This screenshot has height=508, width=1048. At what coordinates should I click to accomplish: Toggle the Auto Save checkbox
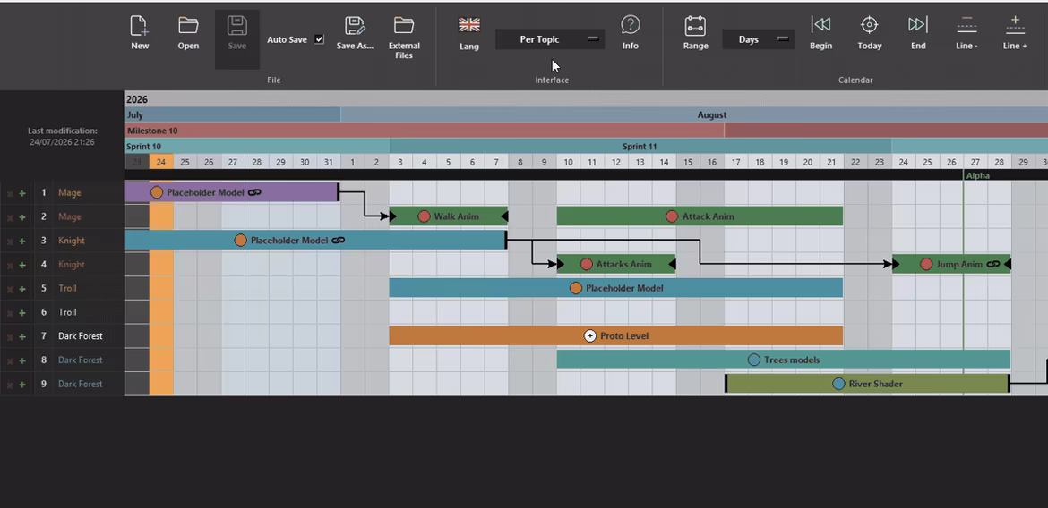320,39
